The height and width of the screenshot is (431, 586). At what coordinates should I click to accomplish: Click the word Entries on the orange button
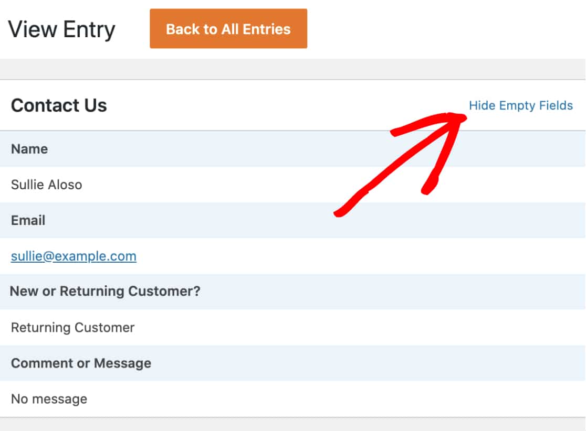(x=266, y=29)
